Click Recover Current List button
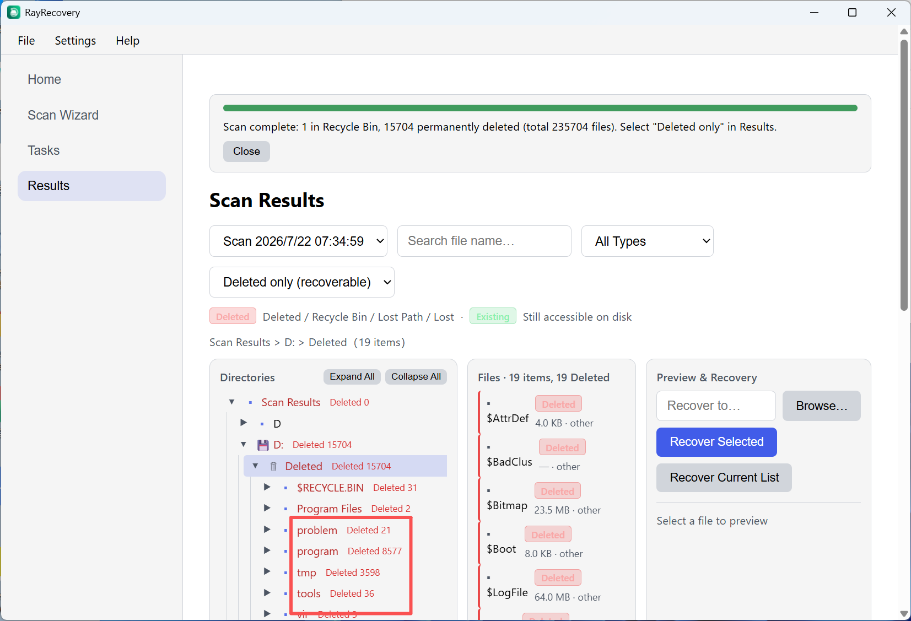This screenshot has width=911, height=621. (724, 478)
